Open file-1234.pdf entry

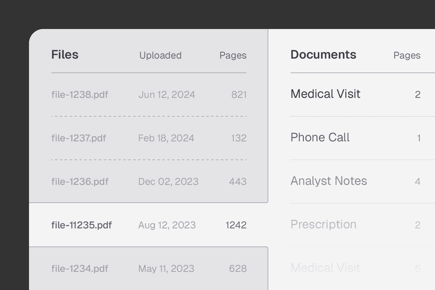point(149,269)
